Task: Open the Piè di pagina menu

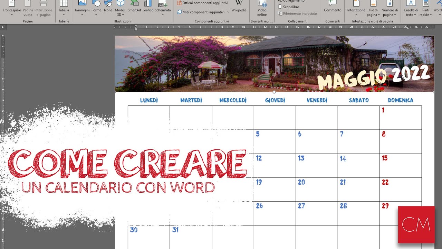Action: pos(373,9)
